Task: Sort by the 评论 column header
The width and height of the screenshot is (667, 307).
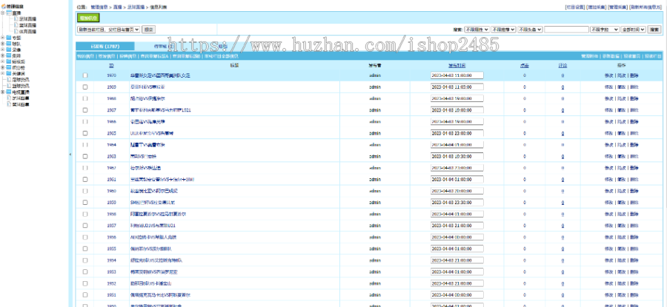Action: [x=563, y=65]
